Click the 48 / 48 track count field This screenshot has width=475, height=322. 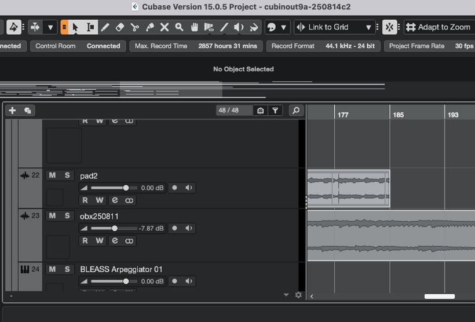(x=234, y=111)
